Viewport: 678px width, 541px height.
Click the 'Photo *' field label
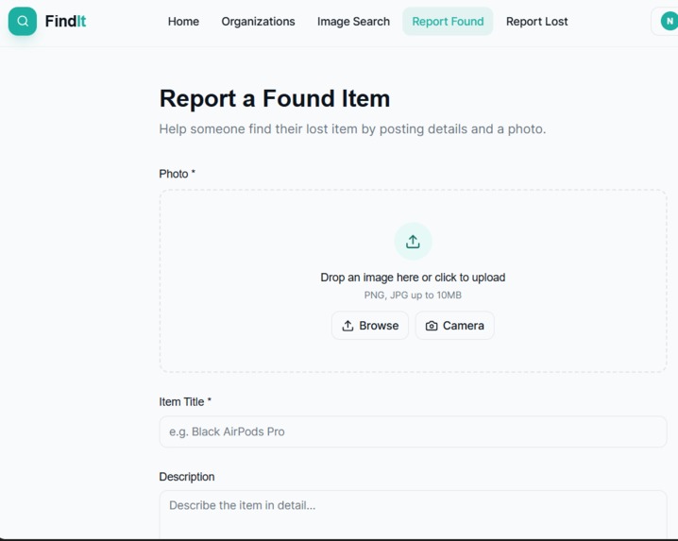[x=178, y=174]
